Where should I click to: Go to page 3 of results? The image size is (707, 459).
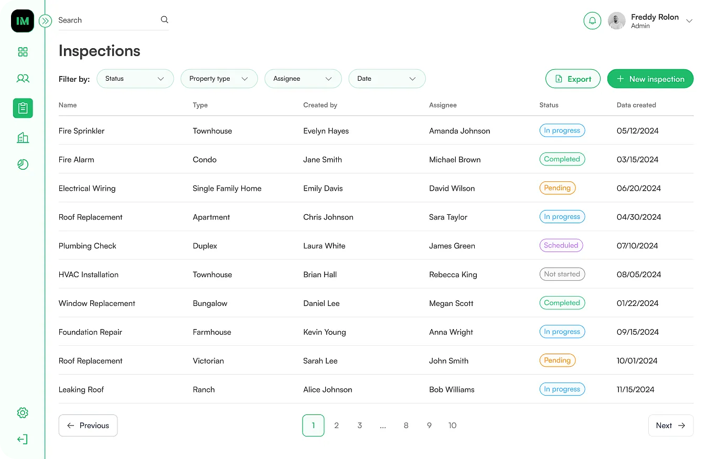359,425
